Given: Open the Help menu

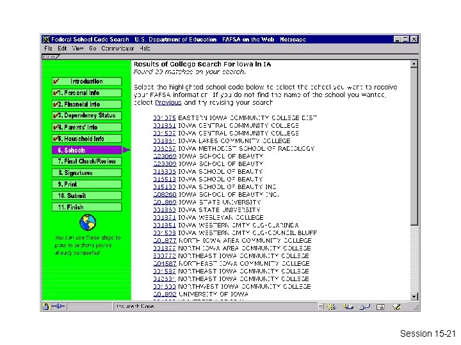Looking at the screenshot, I should pyautogui.click(x=145, y=49).
